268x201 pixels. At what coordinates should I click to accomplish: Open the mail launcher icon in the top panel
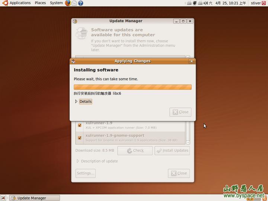pyautogui.click(x=74, y=3)
